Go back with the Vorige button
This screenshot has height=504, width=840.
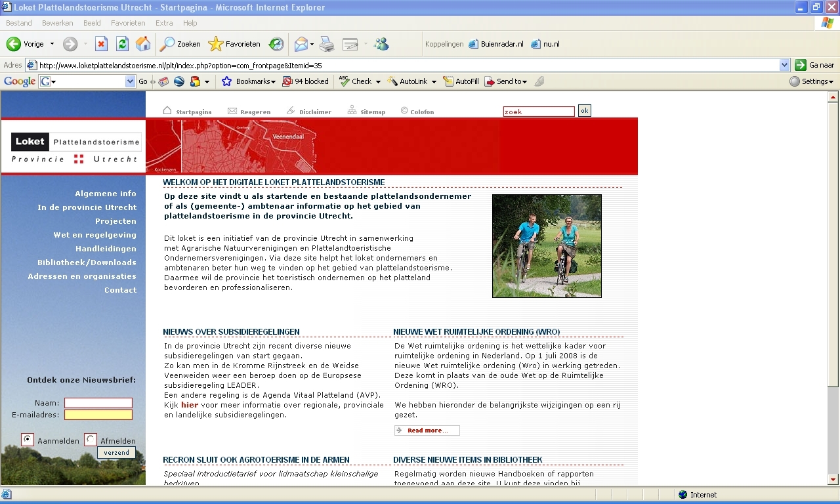25,44
